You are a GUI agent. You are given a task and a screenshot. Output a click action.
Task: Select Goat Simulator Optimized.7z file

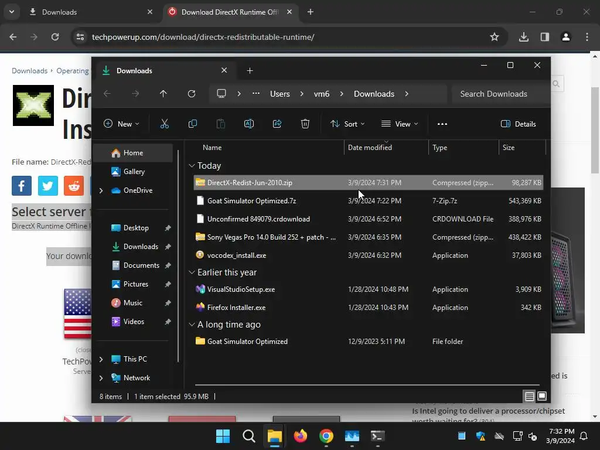tap(368, 201)
